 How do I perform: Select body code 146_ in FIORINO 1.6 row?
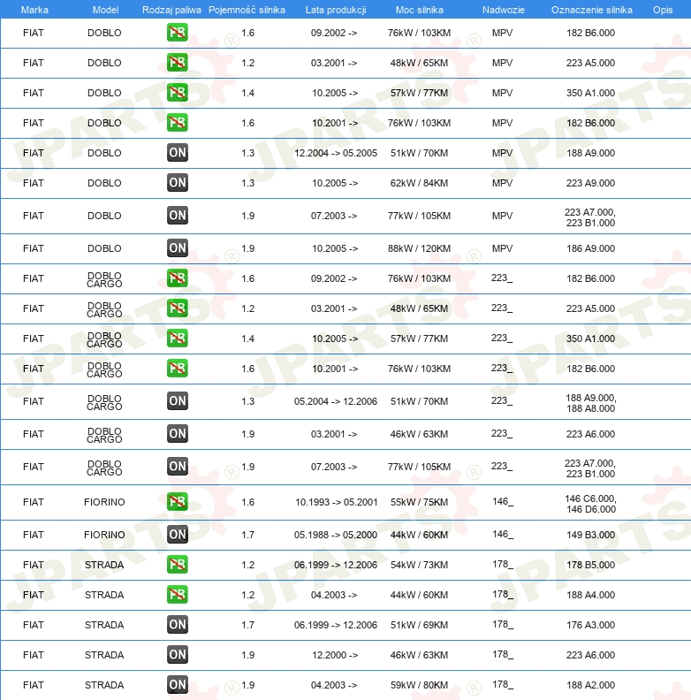[x=503, y=502]
